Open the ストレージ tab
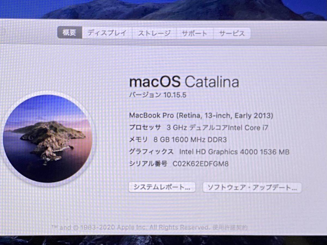The height and width of the screenshot is (245, 327). (x=154, y=34)
